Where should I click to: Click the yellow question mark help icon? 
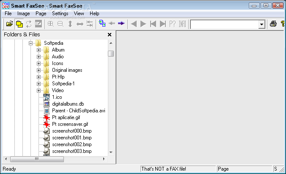pos(283,24)
